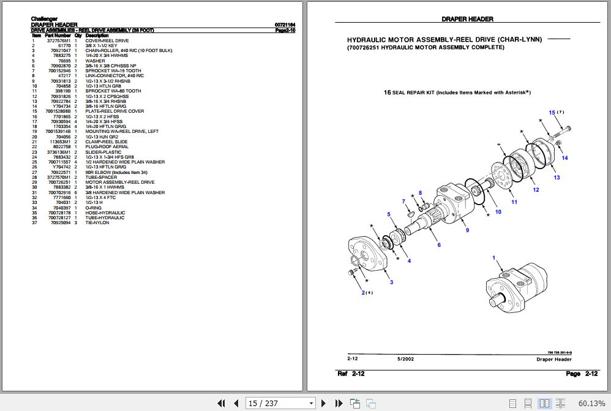Viewport: 611px width, 411px height.
Task: Navigate back to the previous view
Action: tap(354, 403)
